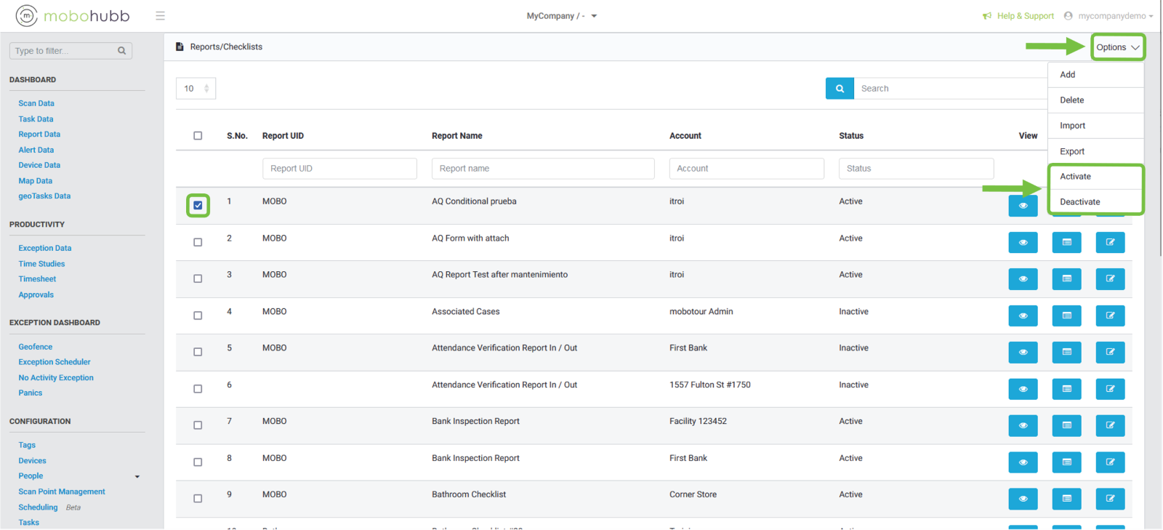Expand the MyCompany account dropdown
The height and width of the screenshot is (530, 1163).
click(562, 16)
